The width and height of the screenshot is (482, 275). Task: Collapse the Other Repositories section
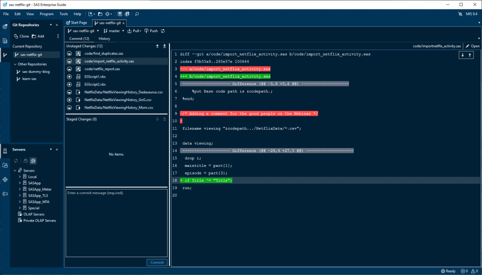click(15, 64)
